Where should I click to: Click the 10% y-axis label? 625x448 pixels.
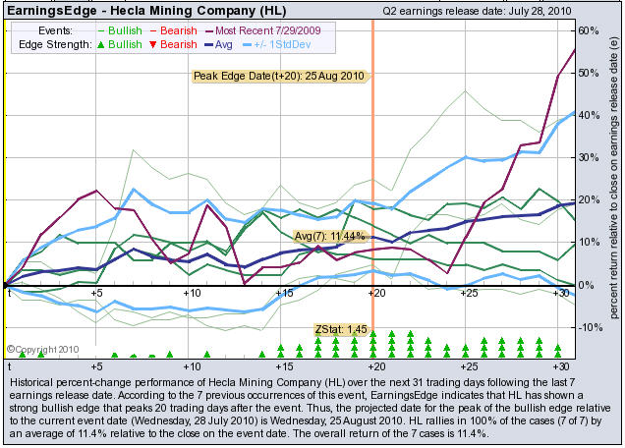point(589,242)
